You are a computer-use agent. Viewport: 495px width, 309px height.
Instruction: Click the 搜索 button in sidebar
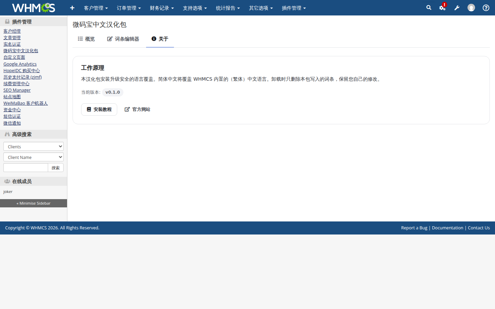coord(56,168)
